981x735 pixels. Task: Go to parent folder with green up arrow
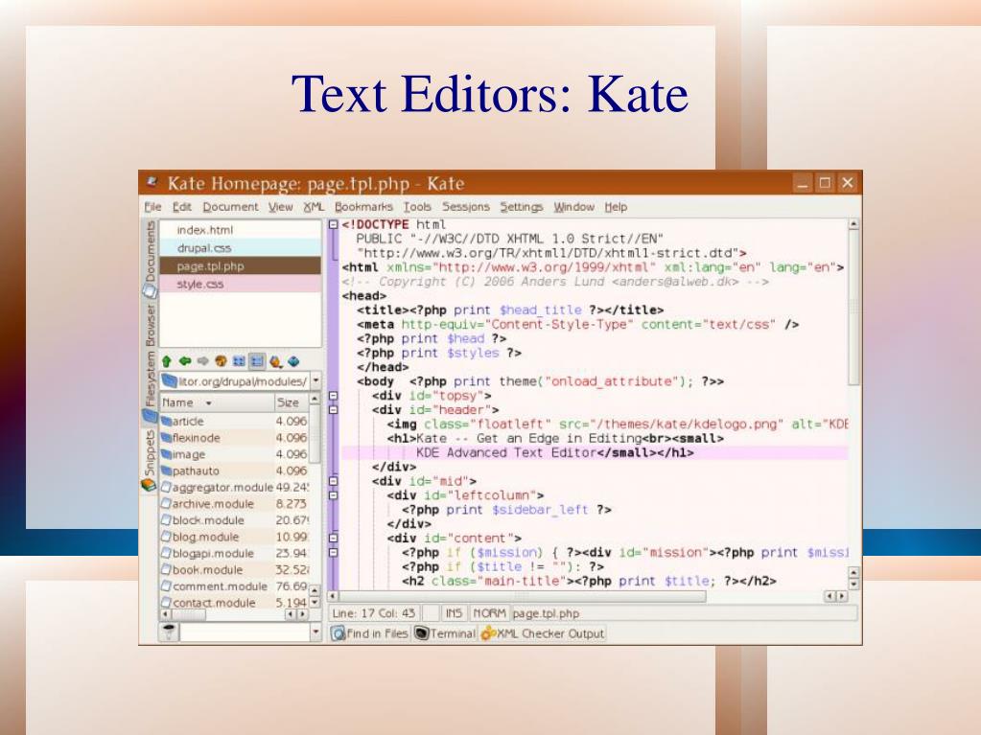(167, 361)
